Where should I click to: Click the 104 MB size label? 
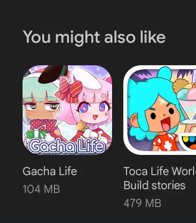pyautogui.click(x=41, y=189)
